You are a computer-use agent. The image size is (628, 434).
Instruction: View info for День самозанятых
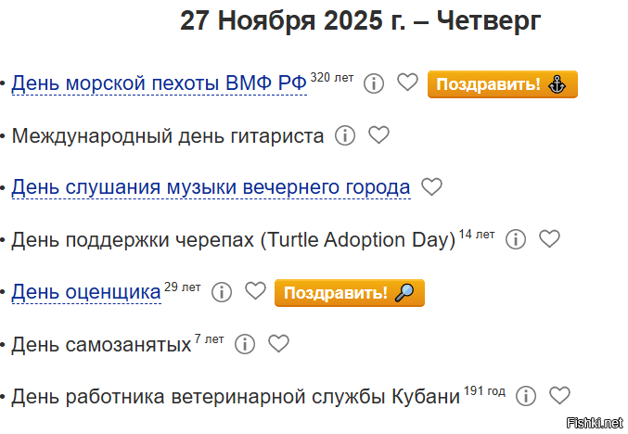point(245,344)
